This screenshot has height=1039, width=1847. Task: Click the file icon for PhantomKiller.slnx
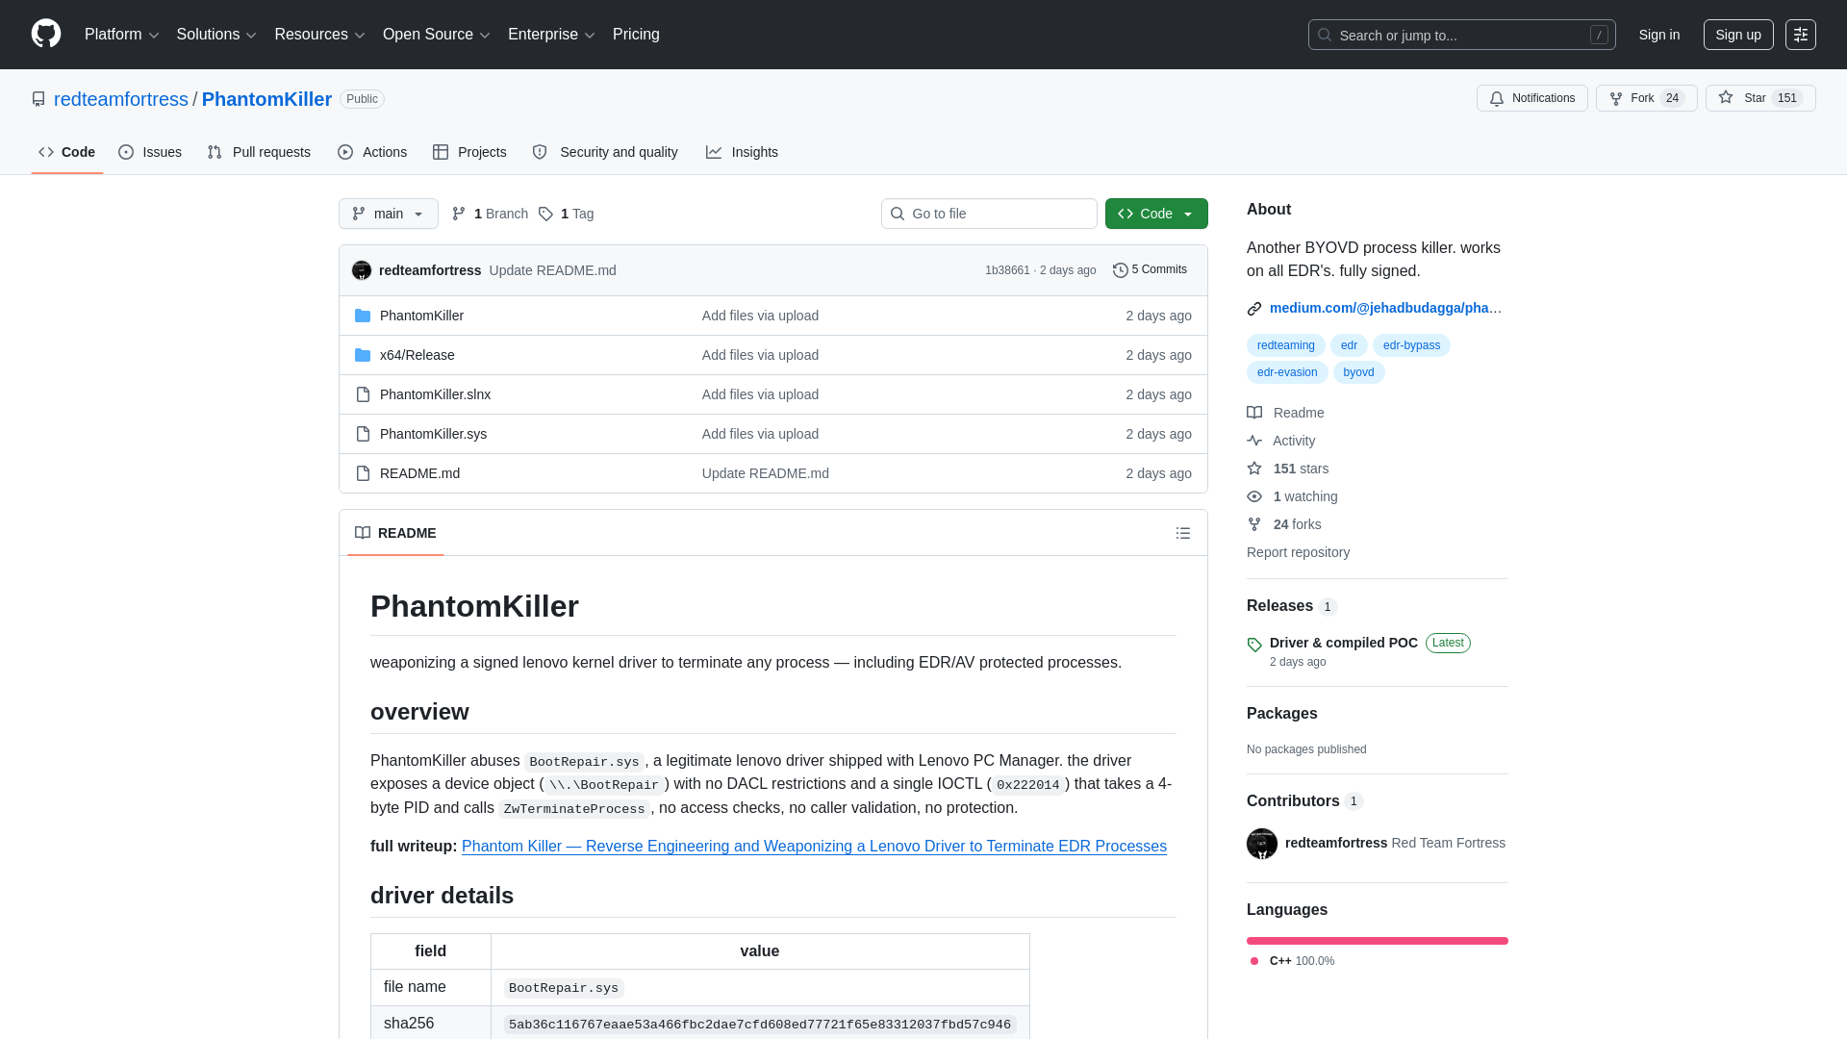click(363, 394)
